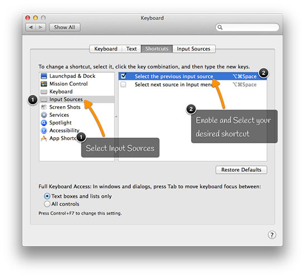Open the Help question mark button
Image resolution: width=305 pixels, height=277 pixels.
[x=272, y=235]
